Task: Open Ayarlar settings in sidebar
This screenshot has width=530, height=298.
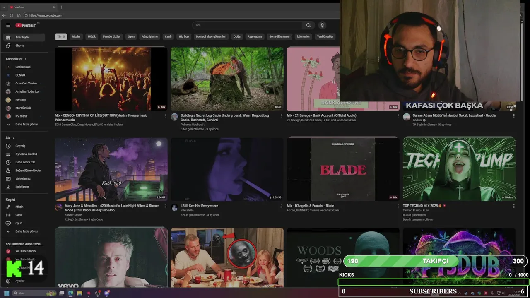Action: (x=24, y=281)
